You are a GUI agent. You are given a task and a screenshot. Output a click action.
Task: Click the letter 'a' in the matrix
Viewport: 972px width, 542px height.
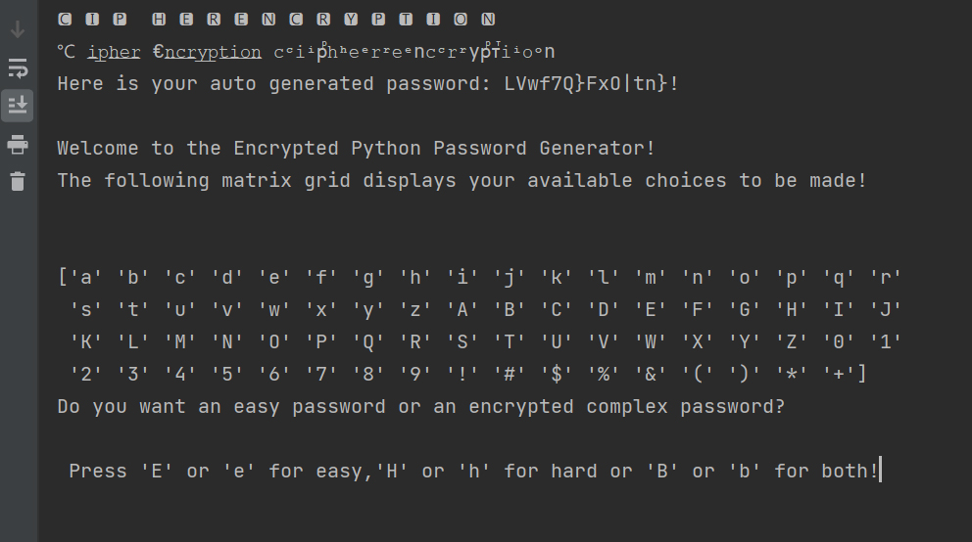tap(85, 277)
